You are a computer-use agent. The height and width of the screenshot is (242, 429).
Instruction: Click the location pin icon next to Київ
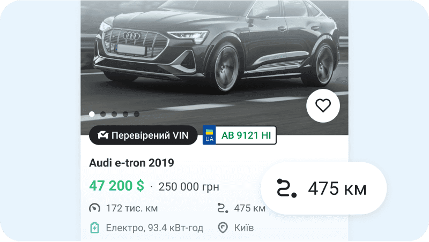(223, 228)
